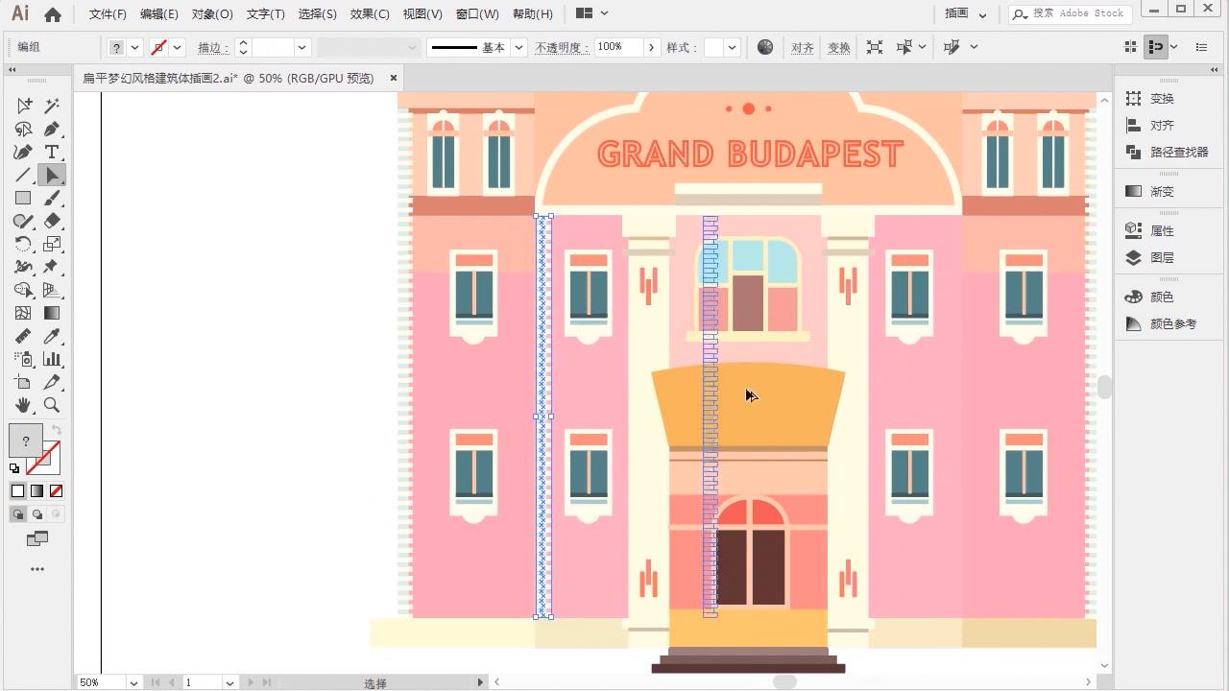Reset default fill and stroke
The height and width of the screenshot is (691, 1229).
[x=14, y=468]
